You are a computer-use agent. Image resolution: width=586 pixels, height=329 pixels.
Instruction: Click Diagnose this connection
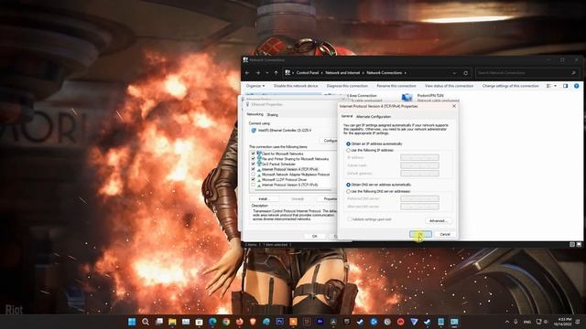click(x=347, y=86)
